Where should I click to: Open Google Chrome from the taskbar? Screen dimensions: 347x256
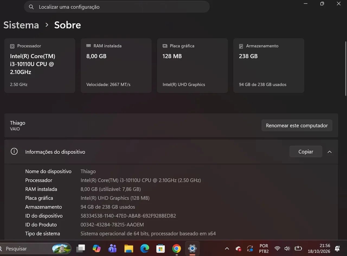tap(176, 248)
